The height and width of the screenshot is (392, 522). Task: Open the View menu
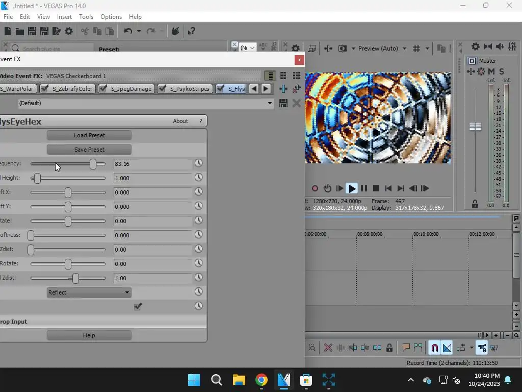pos(43,17)
